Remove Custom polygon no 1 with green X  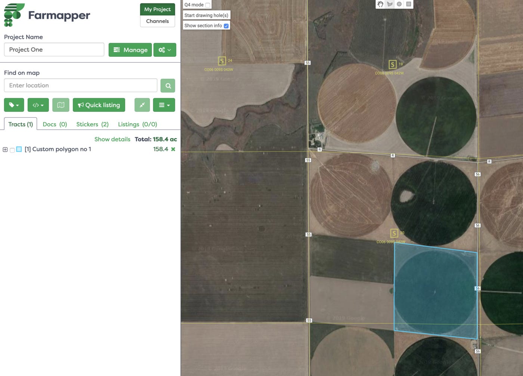coord(173,149)
